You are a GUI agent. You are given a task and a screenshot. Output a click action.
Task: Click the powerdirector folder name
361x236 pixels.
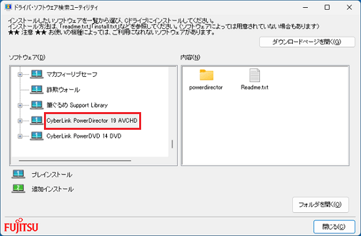206,87
